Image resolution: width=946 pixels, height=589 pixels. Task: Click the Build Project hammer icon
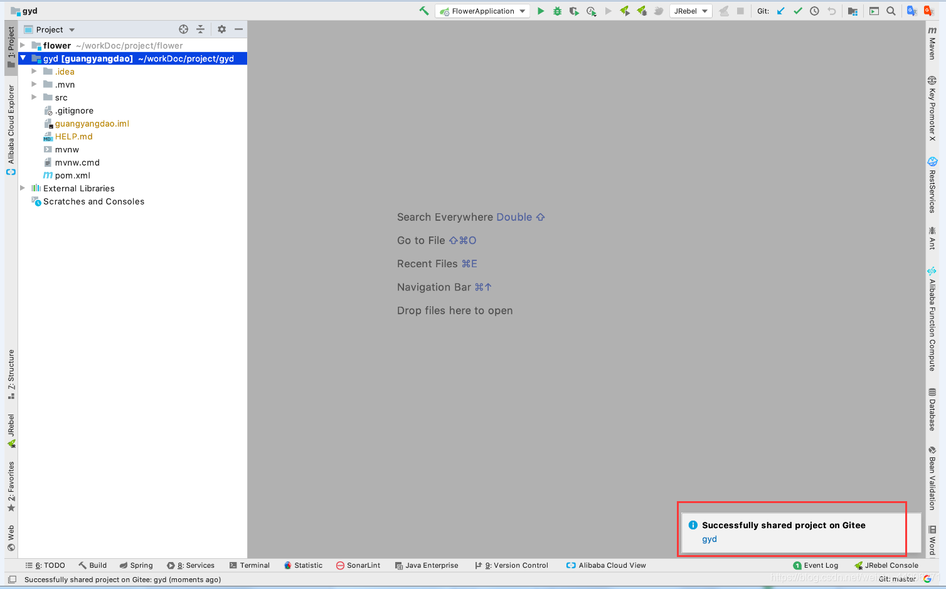[424, 11]
